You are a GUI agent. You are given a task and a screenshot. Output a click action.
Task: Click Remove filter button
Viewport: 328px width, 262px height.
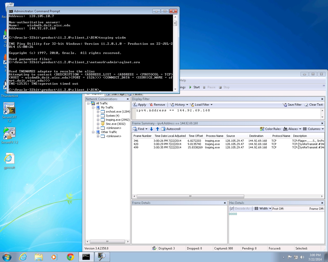point(157,105)
